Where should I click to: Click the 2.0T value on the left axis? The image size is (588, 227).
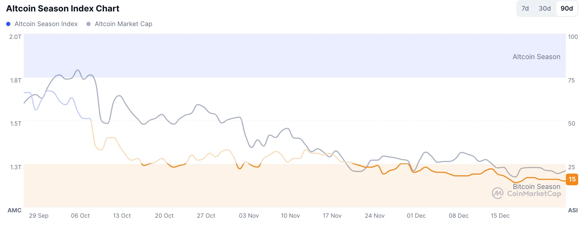coord(15,37)
